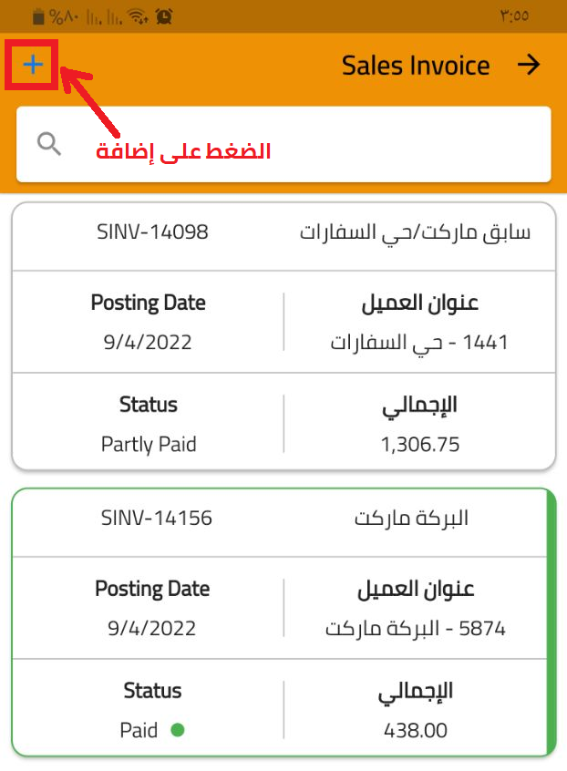Tap the alarm clock status bar icon

[165, 16]
